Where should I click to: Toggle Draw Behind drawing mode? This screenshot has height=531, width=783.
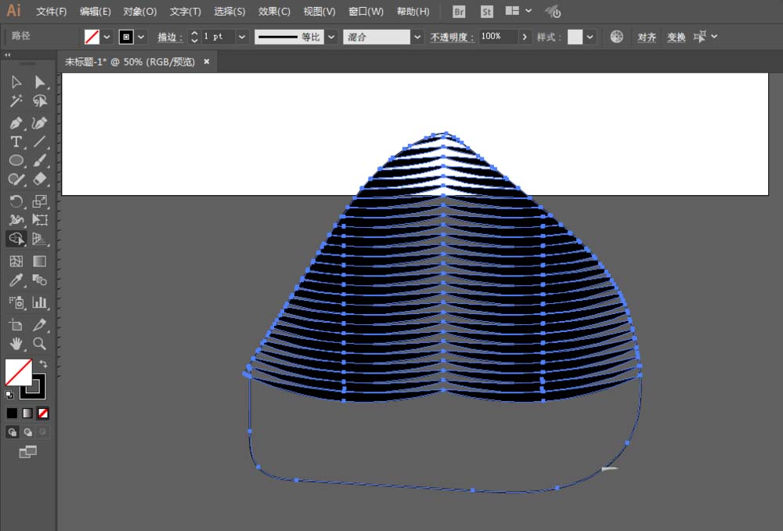(26, 432)
